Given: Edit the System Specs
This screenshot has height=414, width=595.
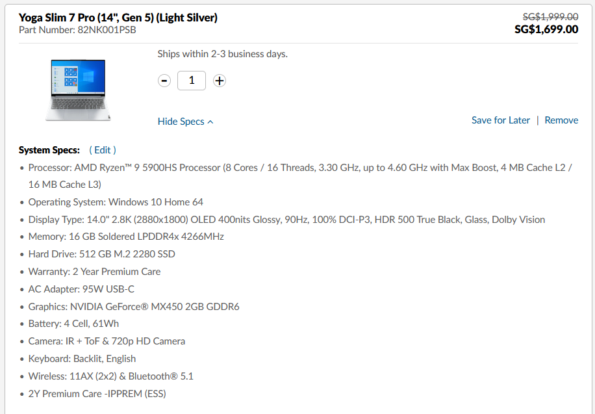Looking at the screenshot, I should tap(103, 150).
